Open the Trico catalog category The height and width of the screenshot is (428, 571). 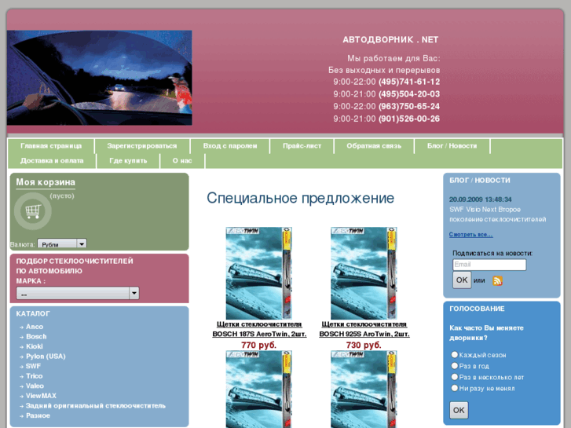pos(35,376)
